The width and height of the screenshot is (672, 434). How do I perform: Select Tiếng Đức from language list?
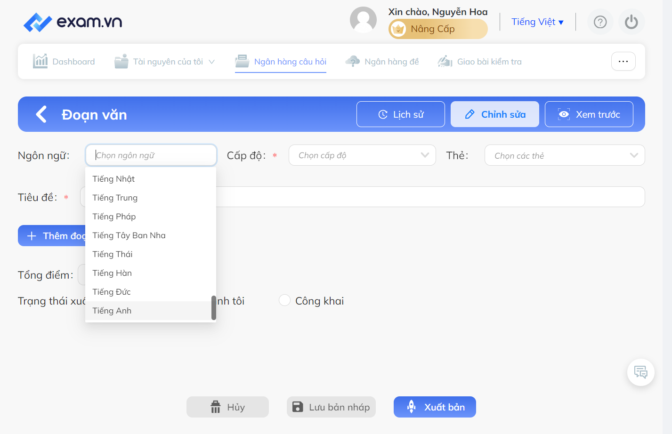(x=148, y=292)
